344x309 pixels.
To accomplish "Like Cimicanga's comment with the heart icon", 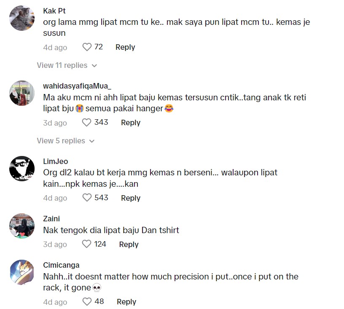I will (87, 302).
